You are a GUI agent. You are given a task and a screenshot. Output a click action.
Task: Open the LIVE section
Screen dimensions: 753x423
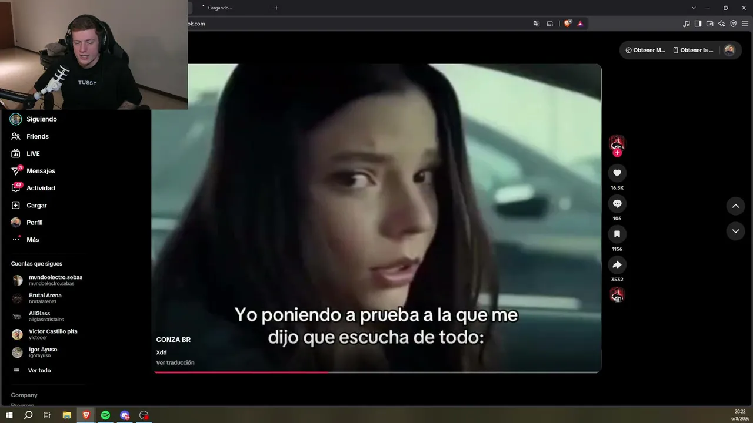click(x=33, y=153)
